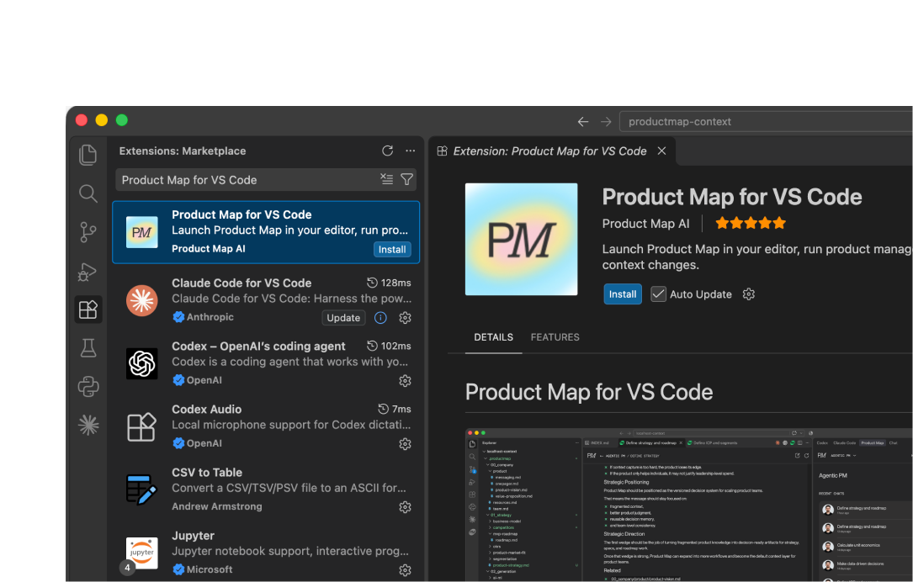Image resolution: width=913 pixels, height=582 pixels.
Task: Open Source Control view in activity bar
Action: (88, 232)
